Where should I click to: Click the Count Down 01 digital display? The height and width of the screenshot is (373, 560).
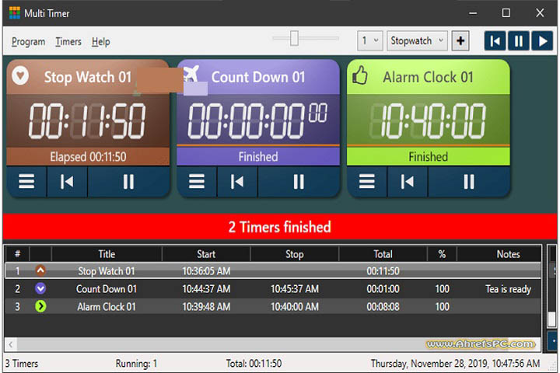point(257,121)
